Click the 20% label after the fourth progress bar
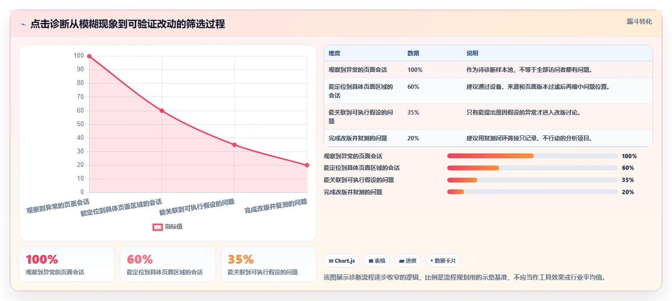 point(628,192)
